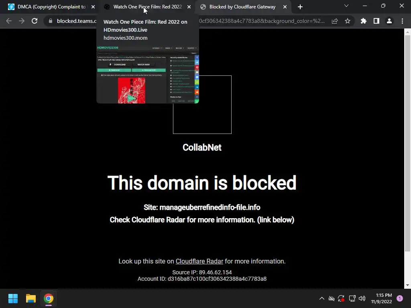The image size is (411, 308).
Task: Close the Blocked by Cloudflare Gateway tab
Action: pyautogui.click(x=285, y=7)
